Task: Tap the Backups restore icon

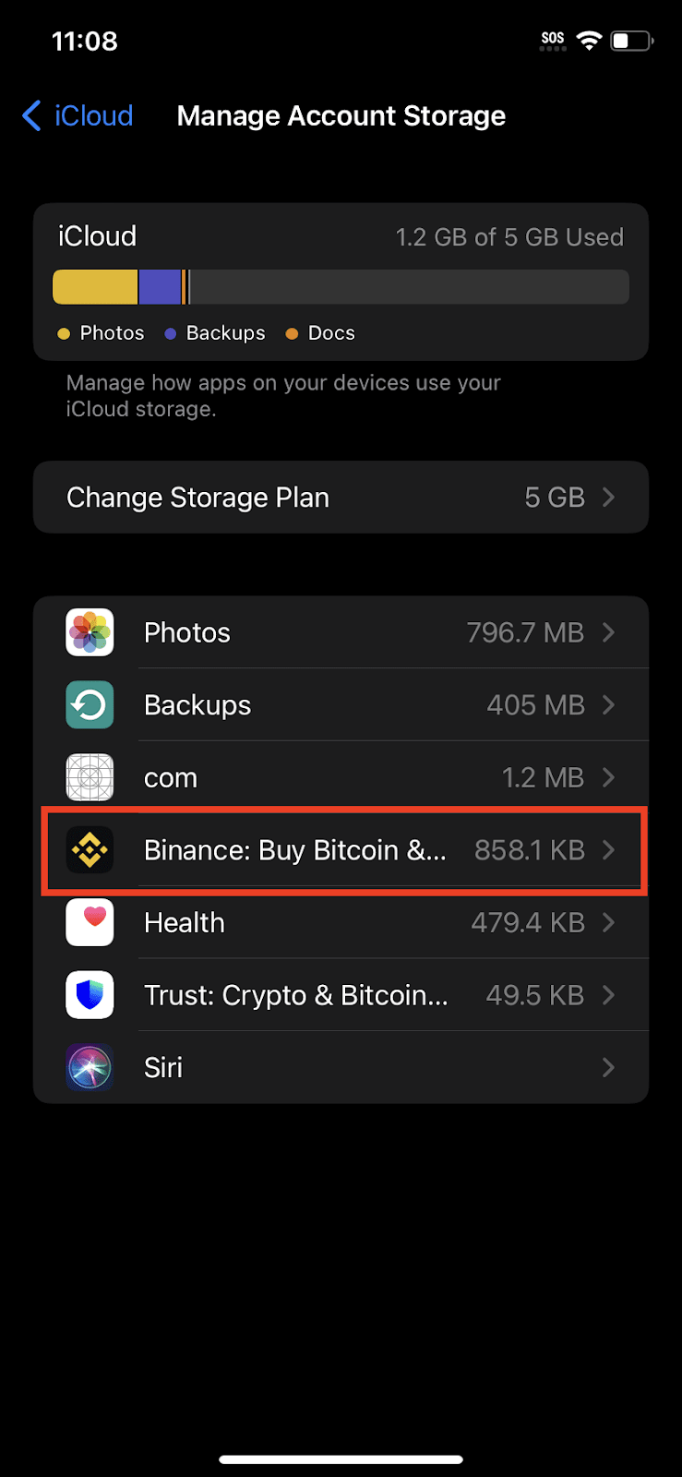Action: point(90,704)
